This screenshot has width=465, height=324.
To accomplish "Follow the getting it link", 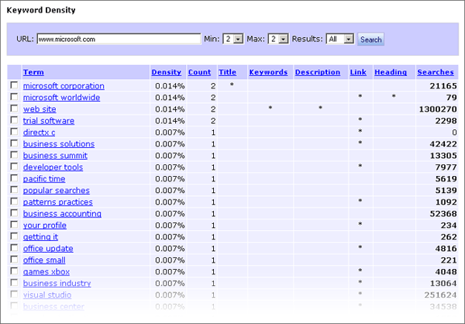I will (x=40, y=237).
